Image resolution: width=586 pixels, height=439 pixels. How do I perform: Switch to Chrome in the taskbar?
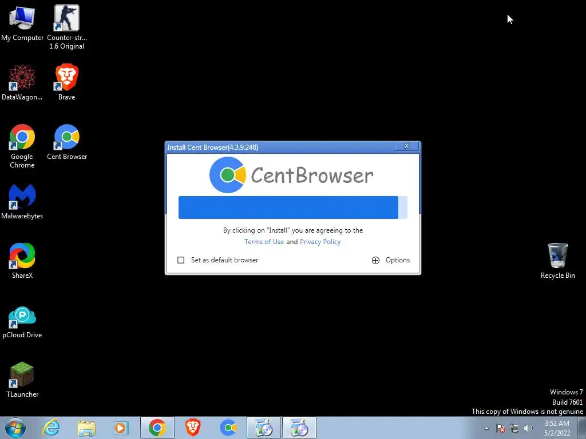click(x=157, y=428)
